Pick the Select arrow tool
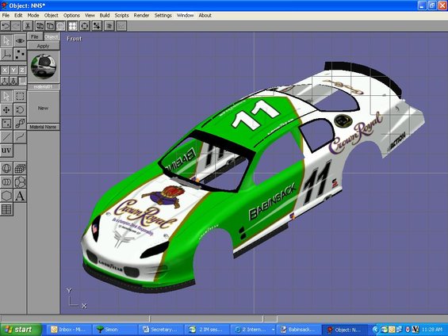The height and width of the screenshot is (336, 448). click(x=6, y=96)
